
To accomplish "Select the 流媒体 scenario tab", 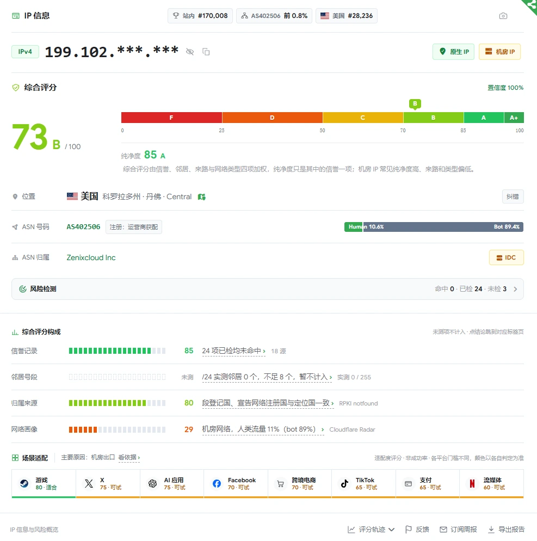I will pyautogui.click(x=491, y=484).
